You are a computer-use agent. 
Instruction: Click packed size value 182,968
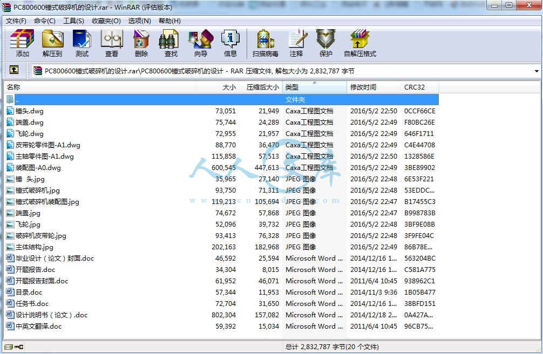(267, 247)
